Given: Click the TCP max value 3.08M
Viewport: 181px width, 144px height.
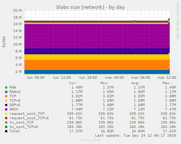Looking at the screenshot, I should (x=170, y=96).
